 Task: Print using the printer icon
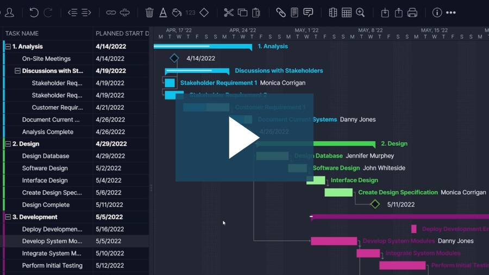coord(412,13)
